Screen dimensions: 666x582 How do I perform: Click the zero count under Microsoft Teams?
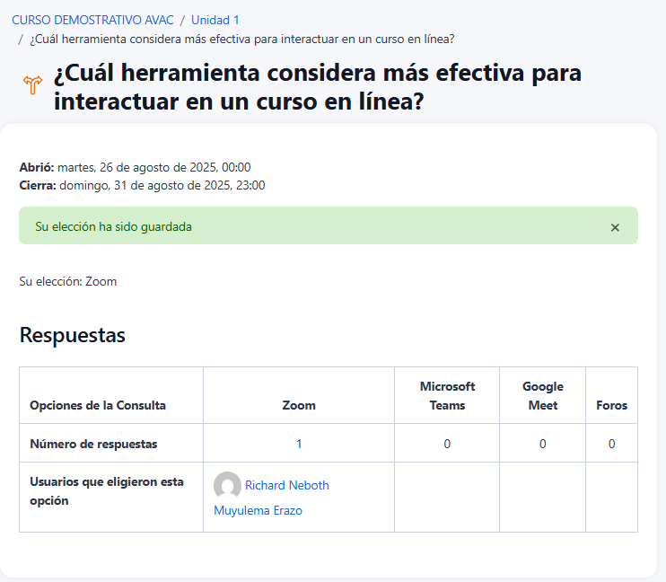click(447, 444)
